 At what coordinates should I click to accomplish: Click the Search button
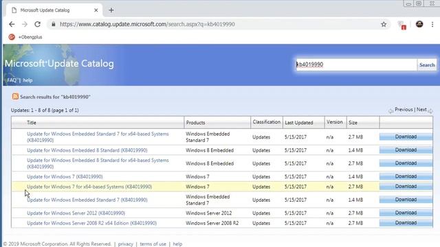pyautogui.click(x=427, y=64)
